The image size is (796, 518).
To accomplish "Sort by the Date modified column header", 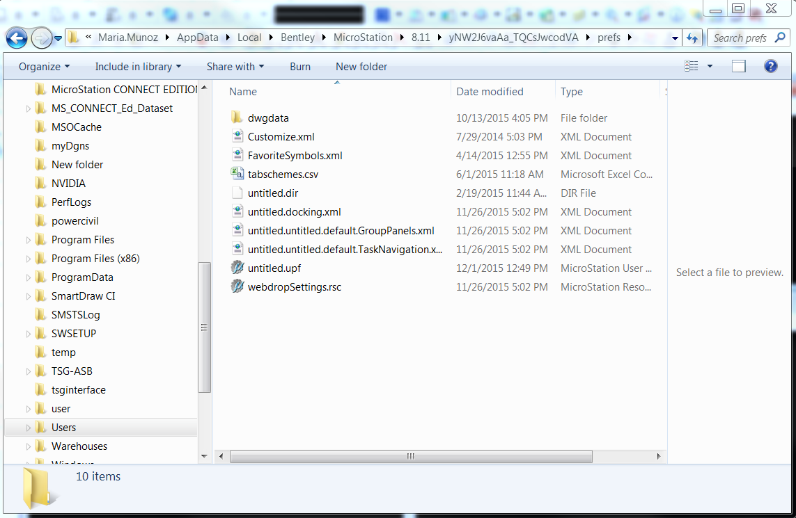I will pyautogui.click(x=490, y=92).
